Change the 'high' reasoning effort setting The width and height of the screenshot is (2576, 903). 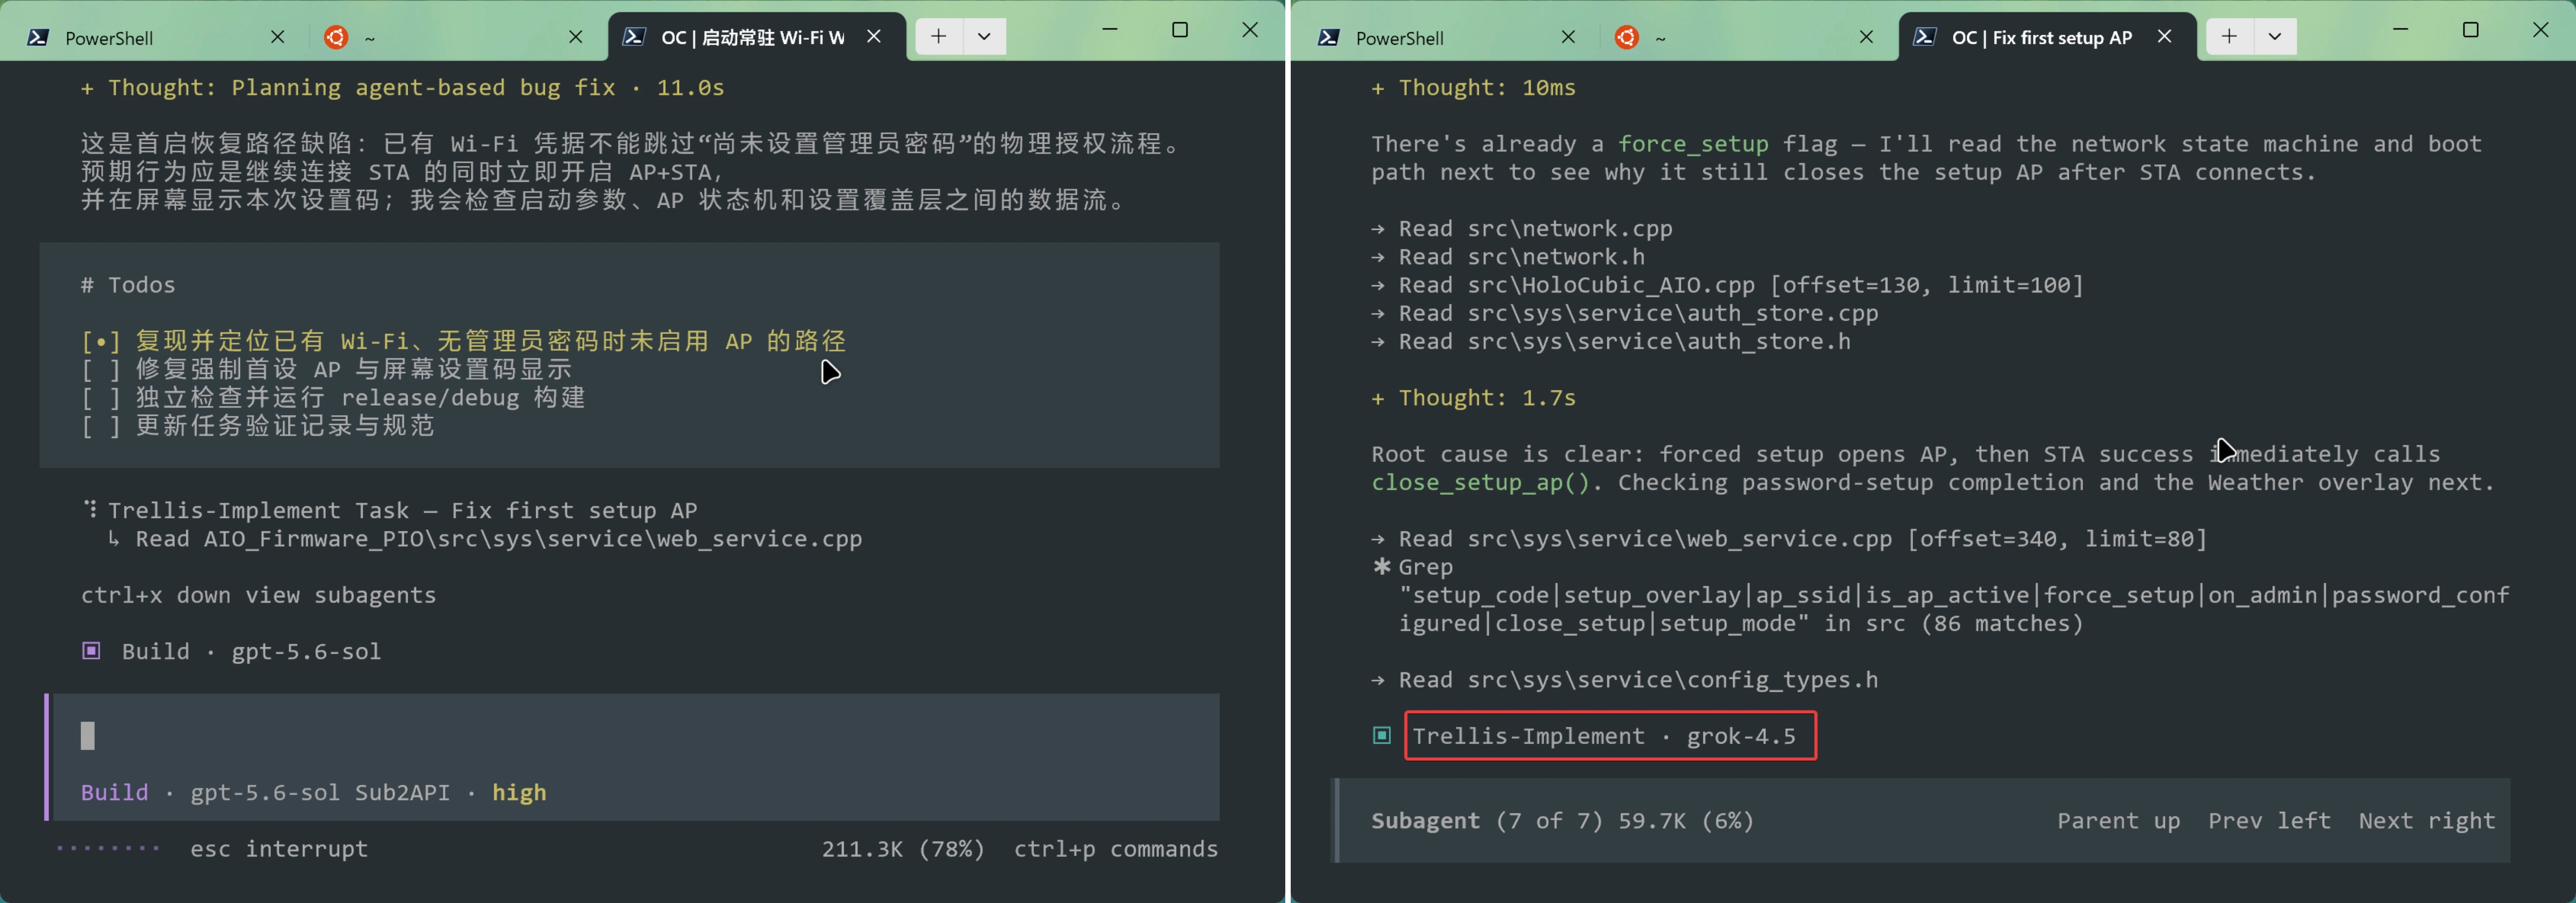coord(519,793)
